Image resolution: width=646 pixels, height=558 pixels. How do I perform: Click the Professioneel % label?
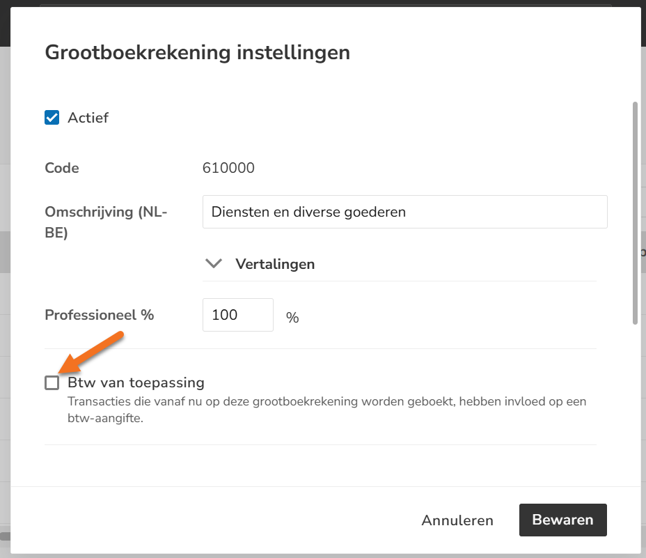click(x=100, y=315)
